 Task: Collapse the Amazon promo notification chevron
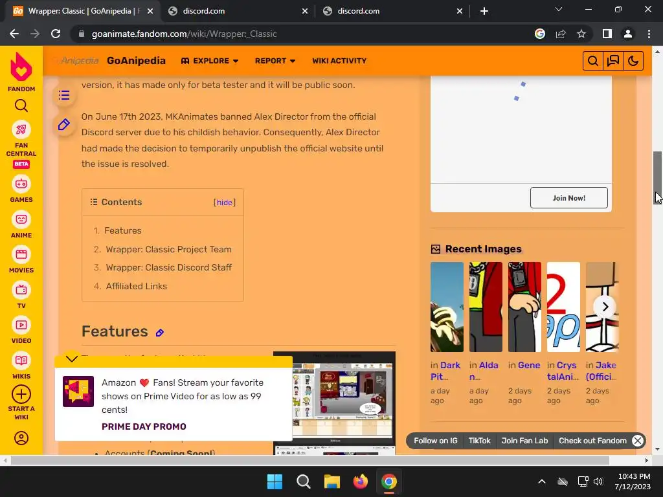coord(72,359)
